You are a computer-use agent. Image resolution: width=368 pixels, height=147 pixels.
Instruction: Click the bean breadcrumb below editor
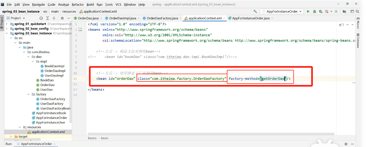[105, 138]
